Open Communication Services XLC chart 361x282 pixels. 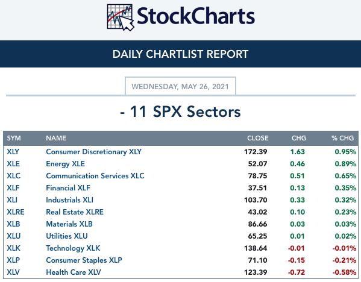coord(95,176)
